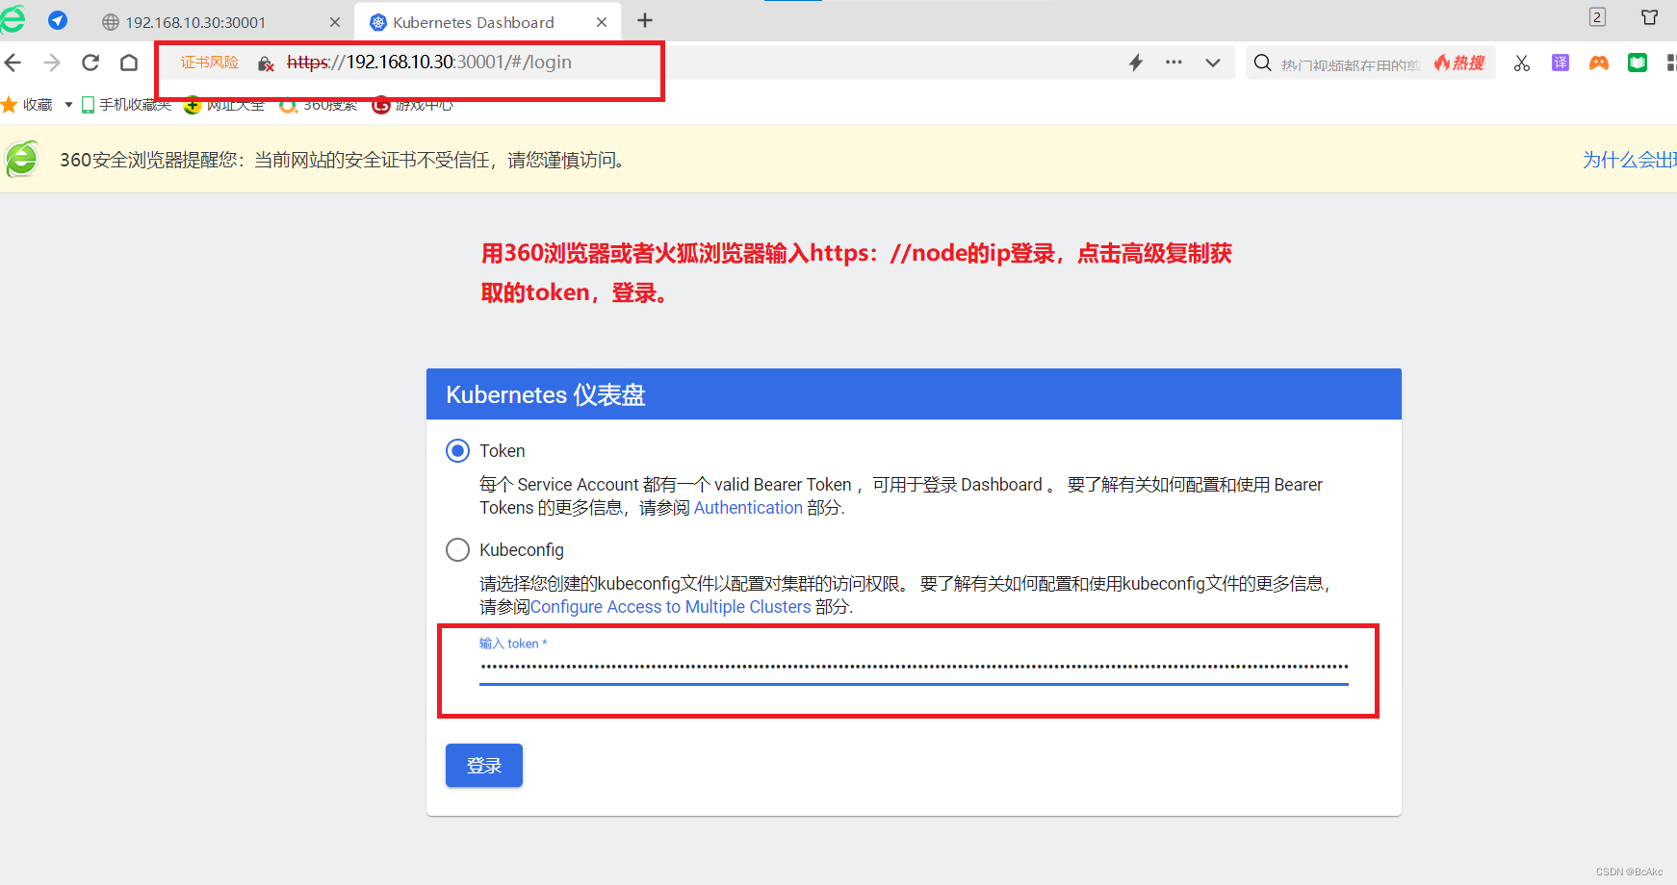
Task: Select the Token radio button
Action: tap(458, 450)
